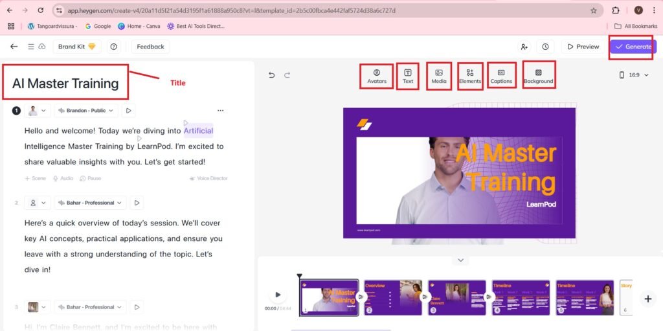663x331 pixels.
Task: Open scene 2 avatar dropdown
Action: click(37, 203)
